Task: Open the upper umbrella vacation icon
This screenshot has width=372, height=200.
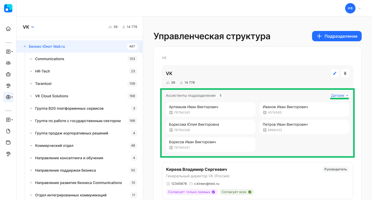Action: [x=8, y=86]
